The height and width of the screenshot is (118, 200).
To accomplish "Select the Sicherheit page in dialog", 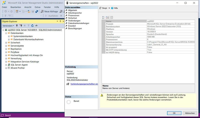I will click(x=72, y=18).
